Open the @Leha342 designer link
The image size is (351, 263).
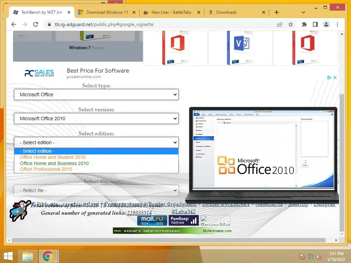[183, 211]
